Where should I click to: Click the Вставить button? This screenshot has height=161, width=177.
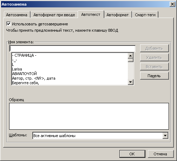154,67
